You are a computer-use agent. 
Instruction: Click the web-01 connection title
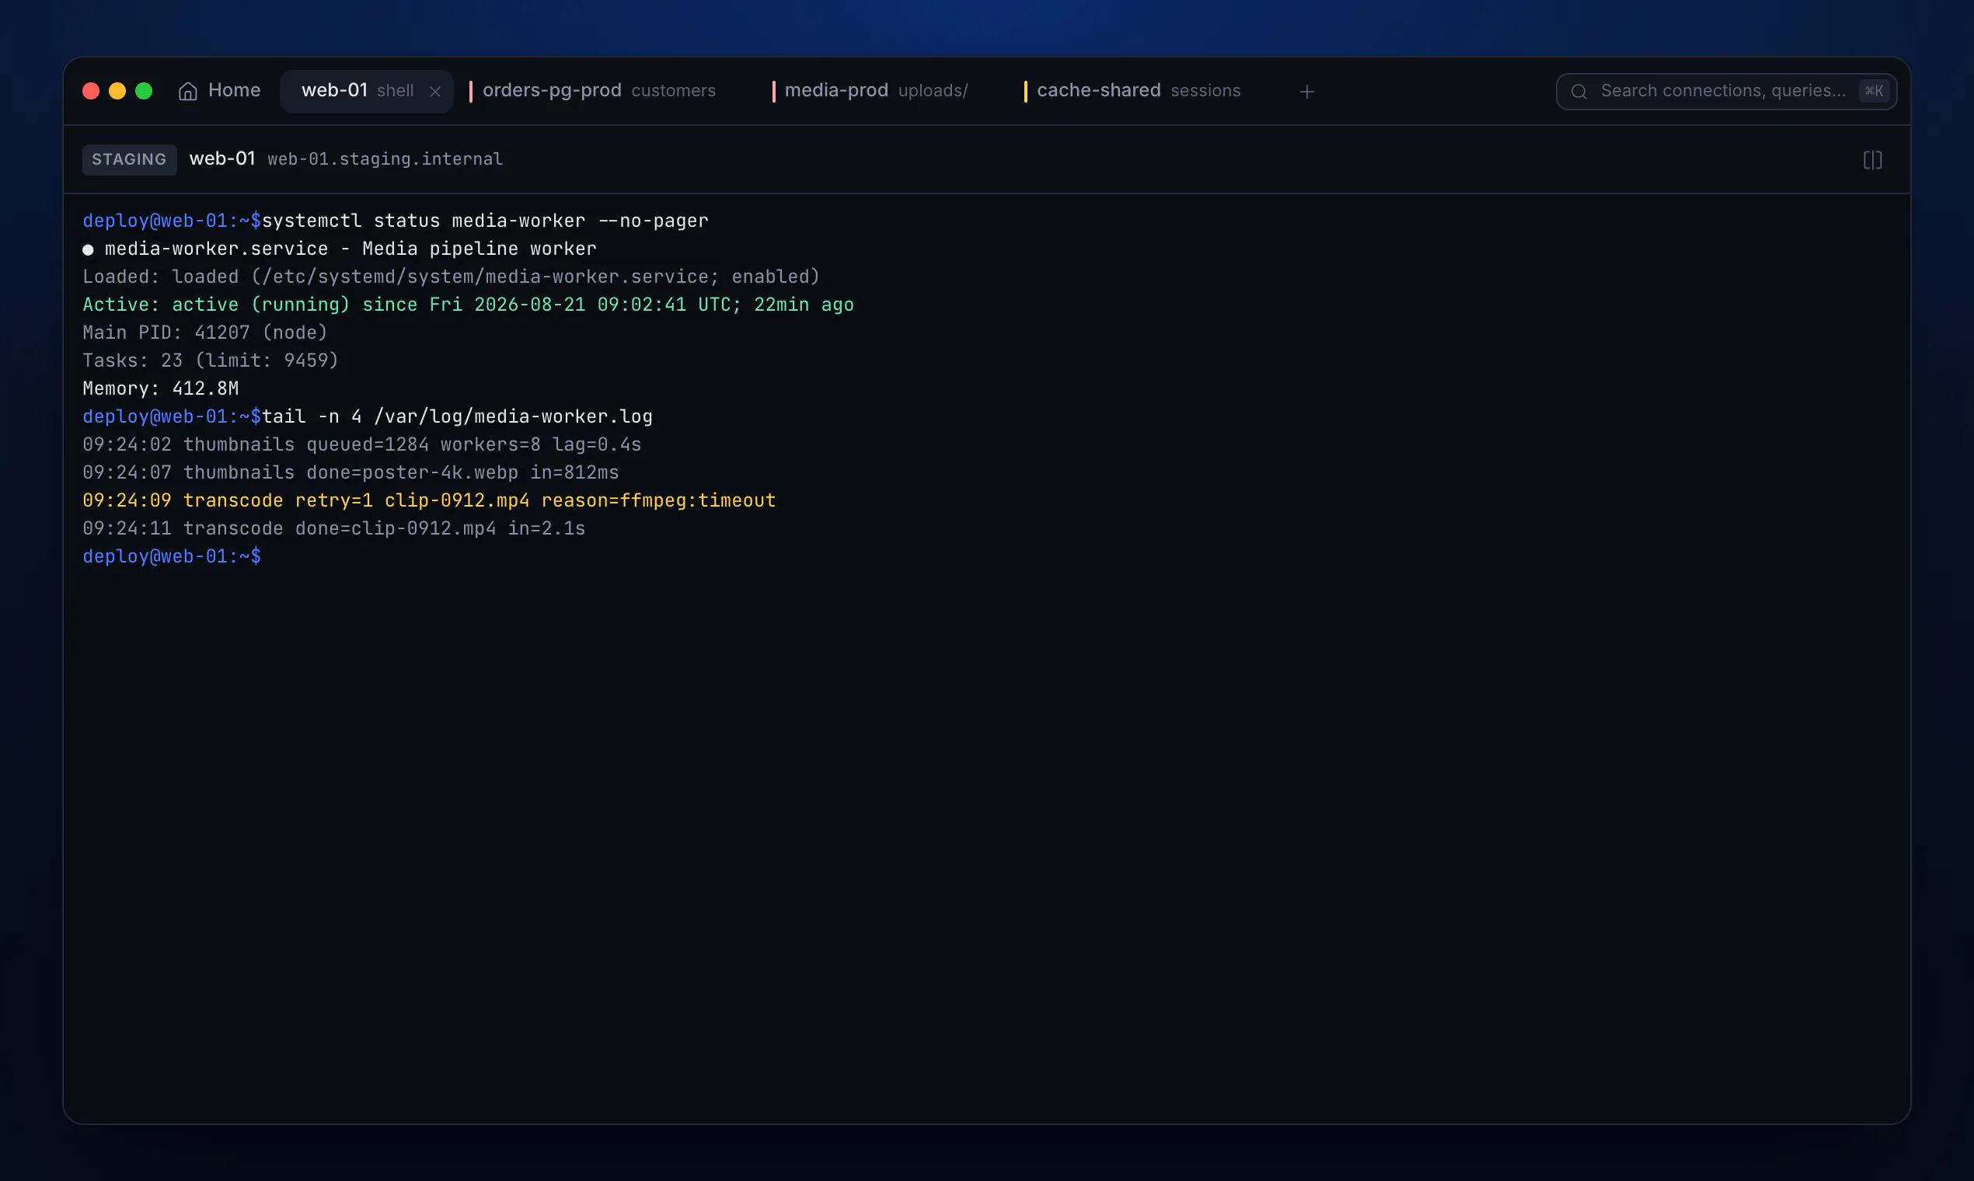coord(222,159)
